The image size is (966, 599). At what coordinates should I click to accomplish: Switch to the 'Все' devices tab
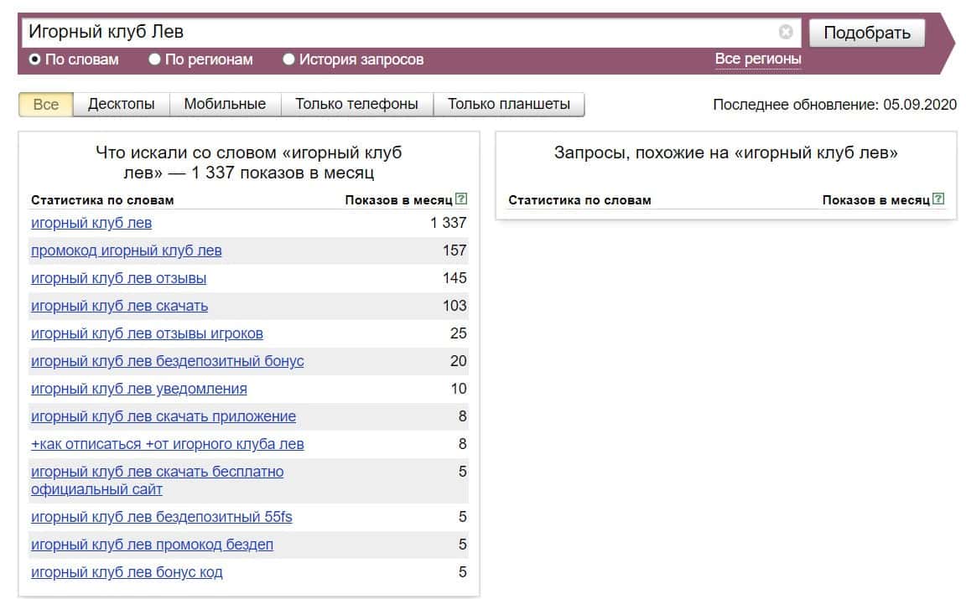[x=46, y=105]
